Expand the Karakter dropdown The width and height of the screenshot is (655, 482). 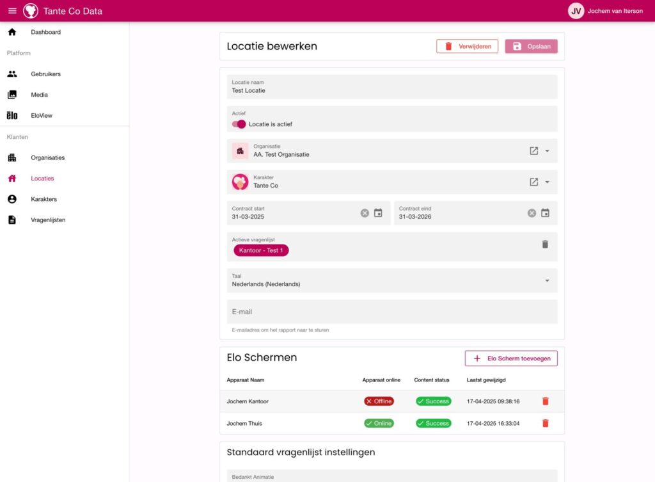coord(548,182)
